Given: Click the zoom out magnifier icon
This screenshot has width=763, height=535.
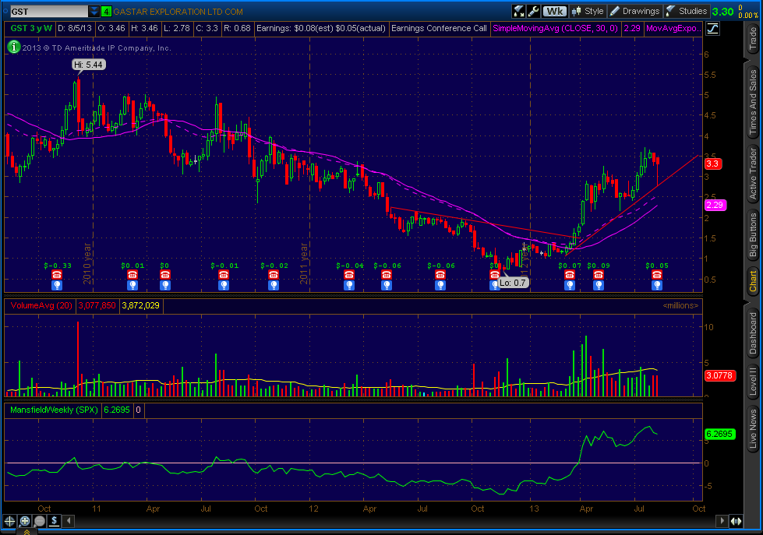Looking at the screenshot, I should pyautogui.click(x=40, y=520).
